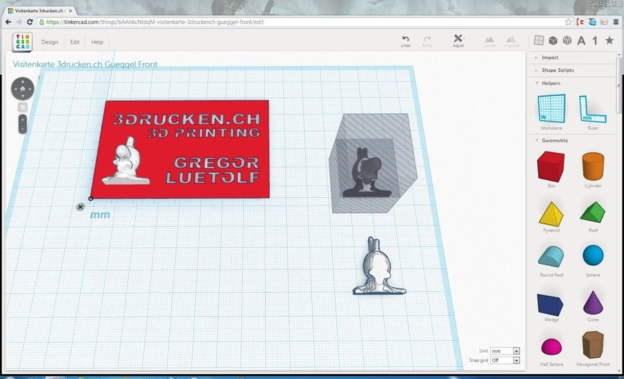Click the browser Forward button
Screen dimensions: 624x379
point(19,22)
